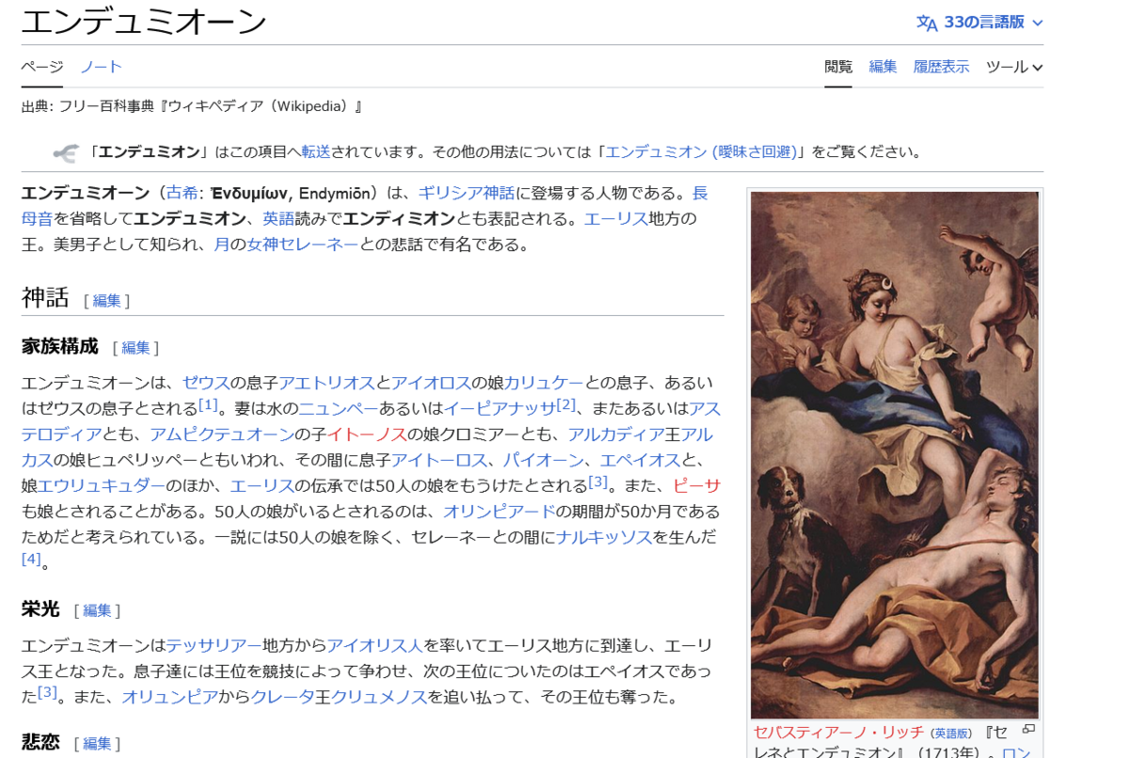The height and width of the screenshot is (758, 1129).
Task: Follow the ナルキッソス link
Action: 604,537
